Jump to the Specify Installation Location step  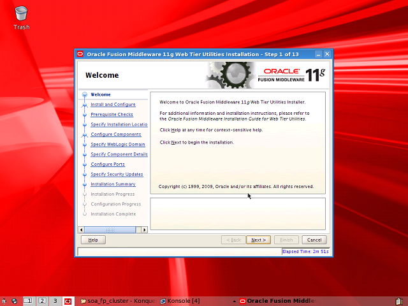coord(119,124)
